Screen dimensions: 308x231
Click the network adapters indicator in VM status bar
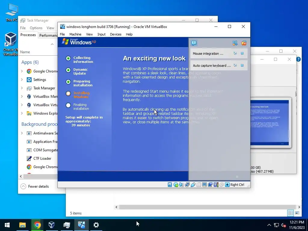187,185
